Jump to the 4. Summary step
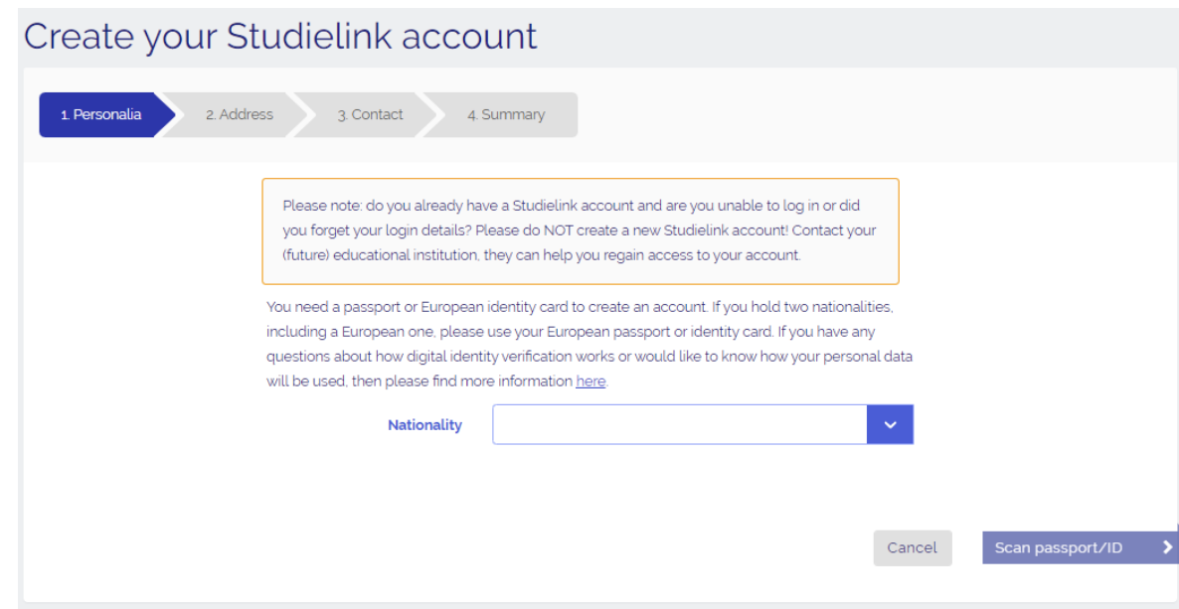Screen dimensions: 1179x609 pyautogui.click(x=506, y=114)
